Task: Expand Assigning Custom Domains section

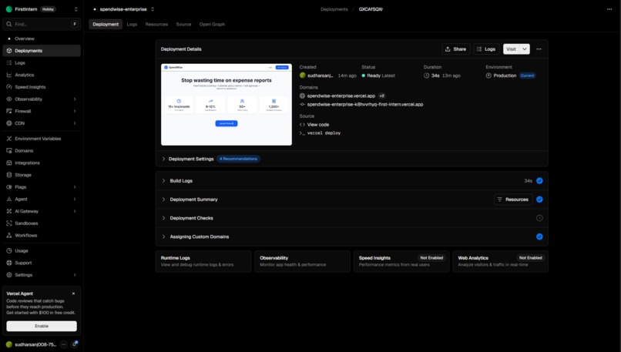Action: (x=163, y=236)
